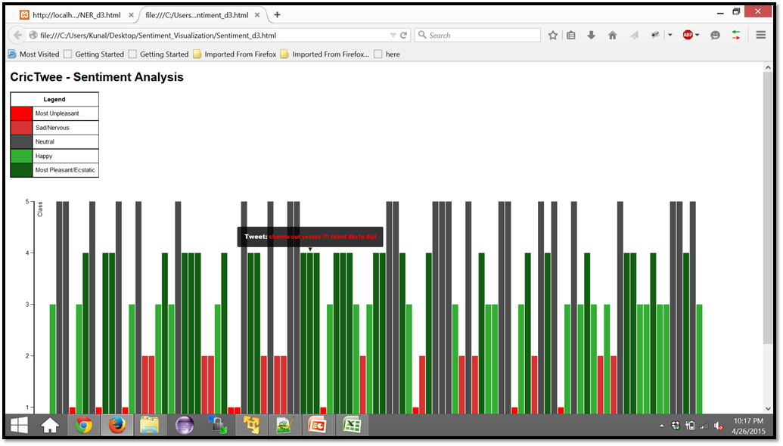Open the bookmarks list icon
Viewport: 783px width, 446px height.
click(x=572, y=36)
